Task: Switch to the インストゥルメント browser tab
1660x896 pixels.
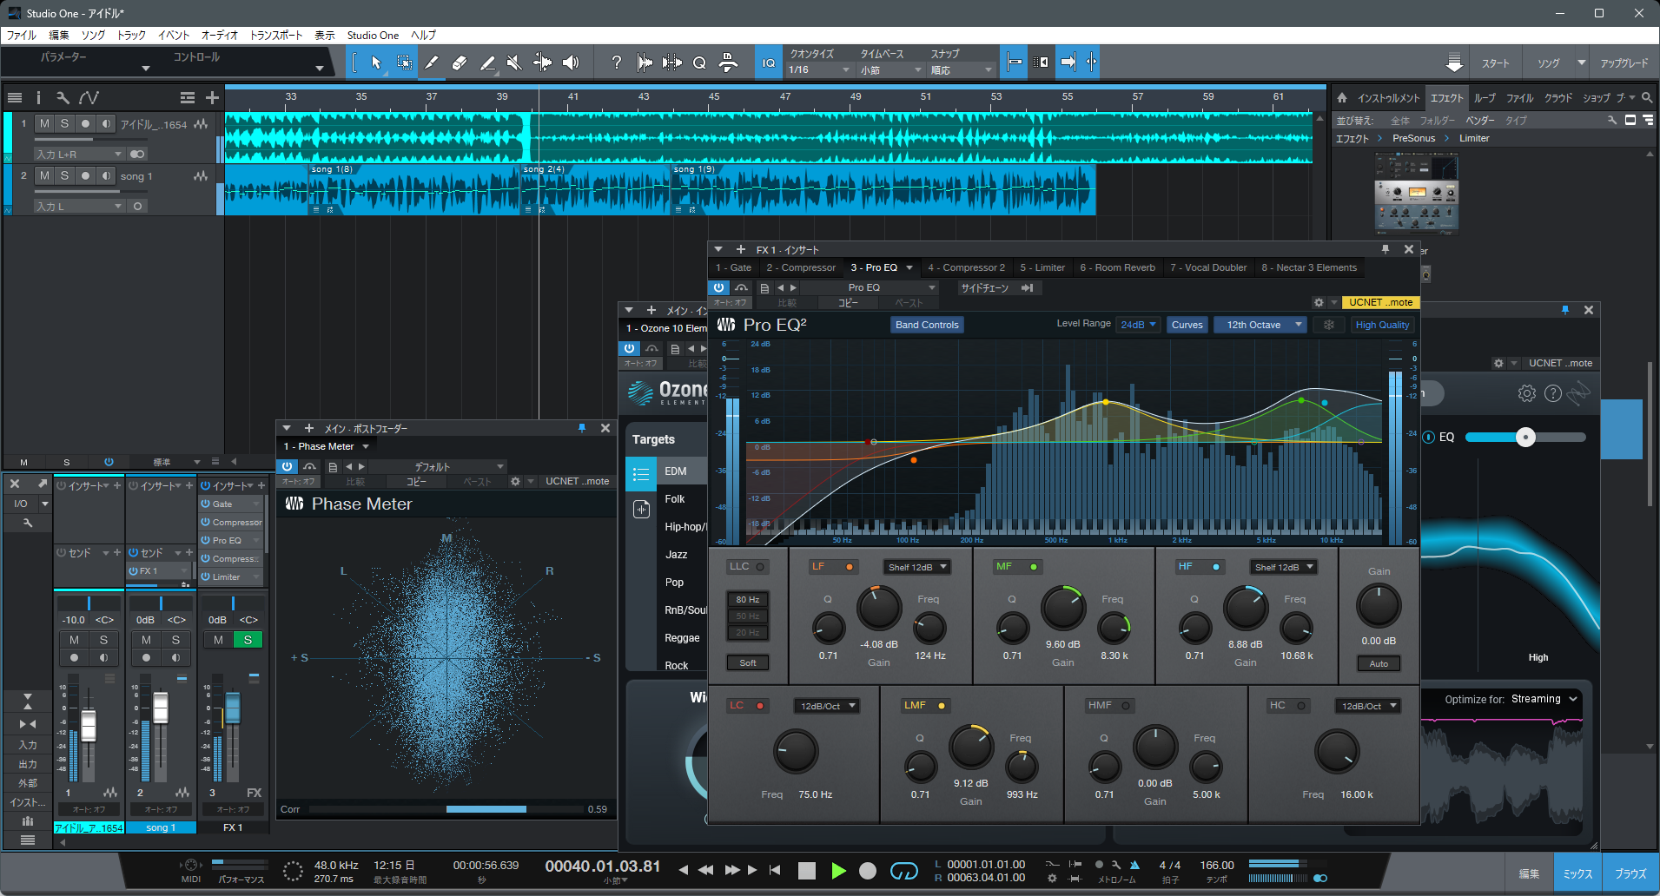Action: [1389, 98]
